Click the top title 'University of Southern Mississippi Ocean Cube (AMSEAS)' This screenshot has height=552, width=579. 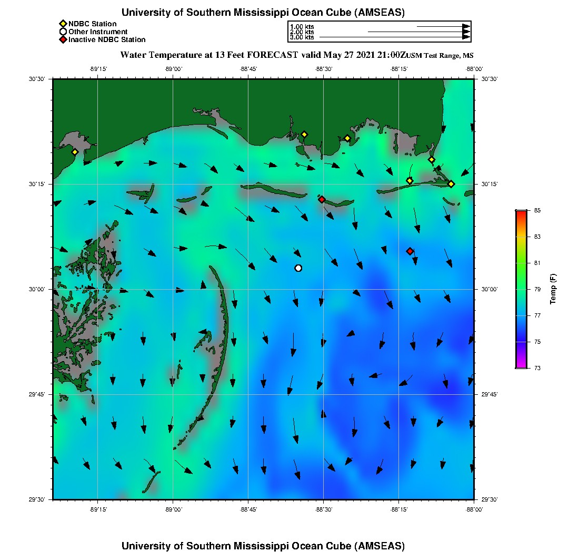(263, 13)
